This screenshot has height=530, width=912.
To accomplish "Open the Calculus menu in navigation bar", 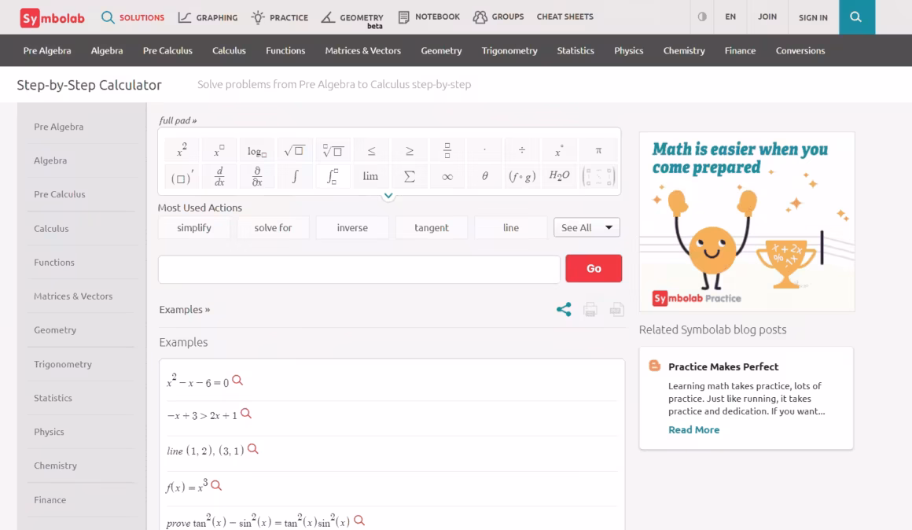I will [229, 50].
